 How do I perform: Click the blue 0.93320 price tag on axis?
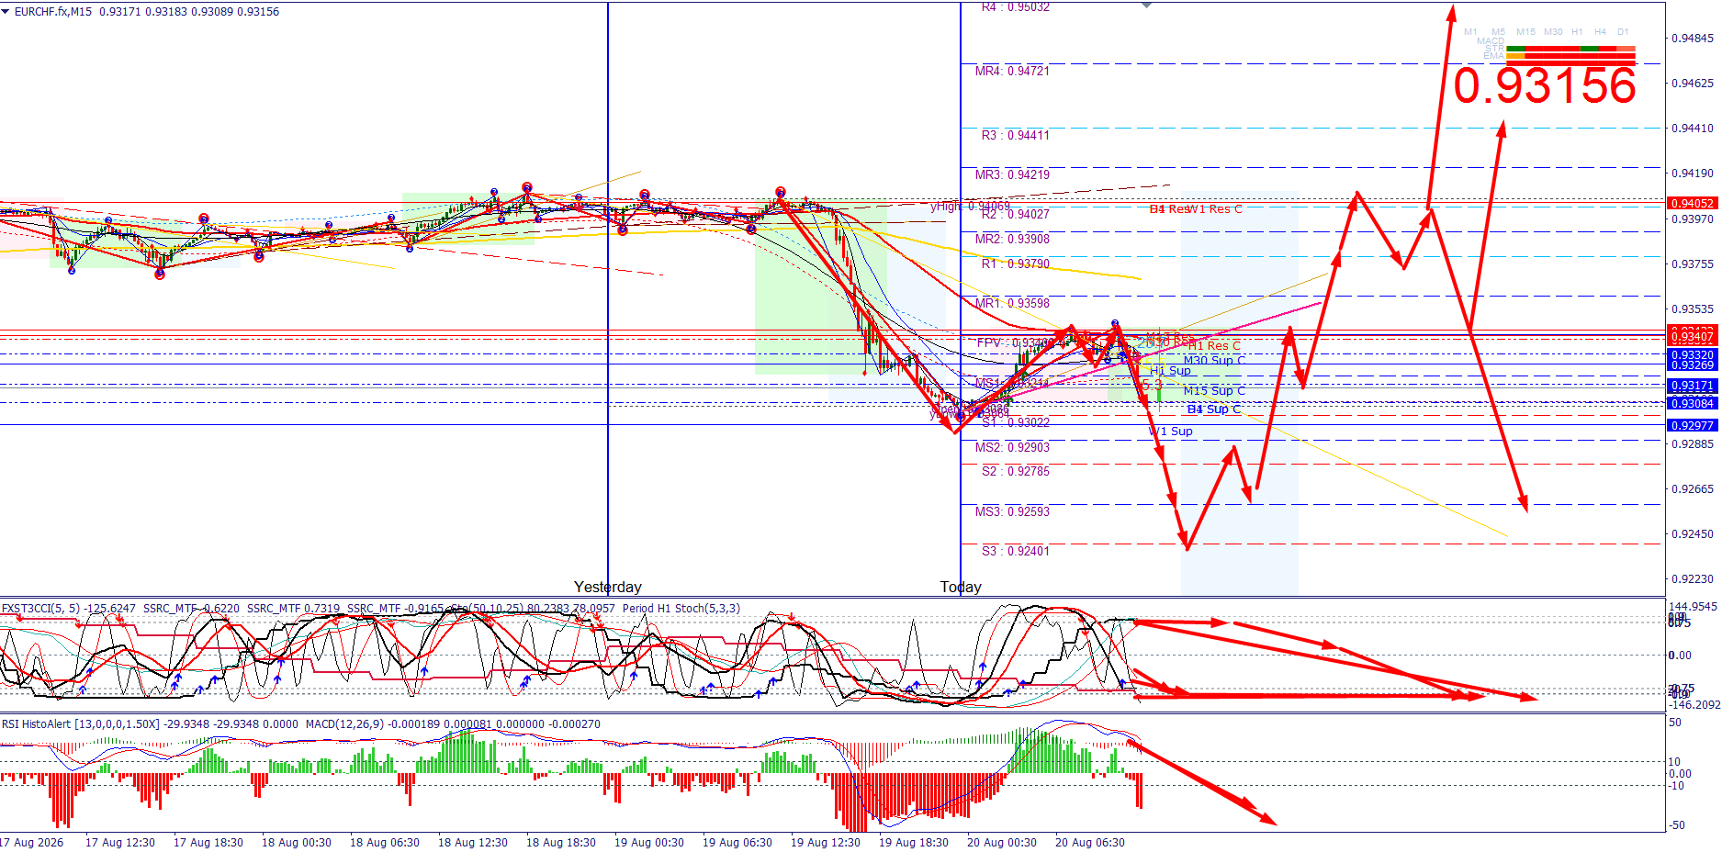(1692, 354)
